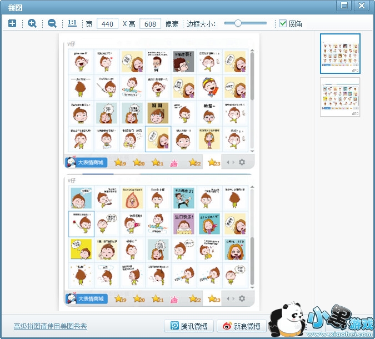
Task: Click the lower emoji panel scrollbar
Action: point(252,261)
